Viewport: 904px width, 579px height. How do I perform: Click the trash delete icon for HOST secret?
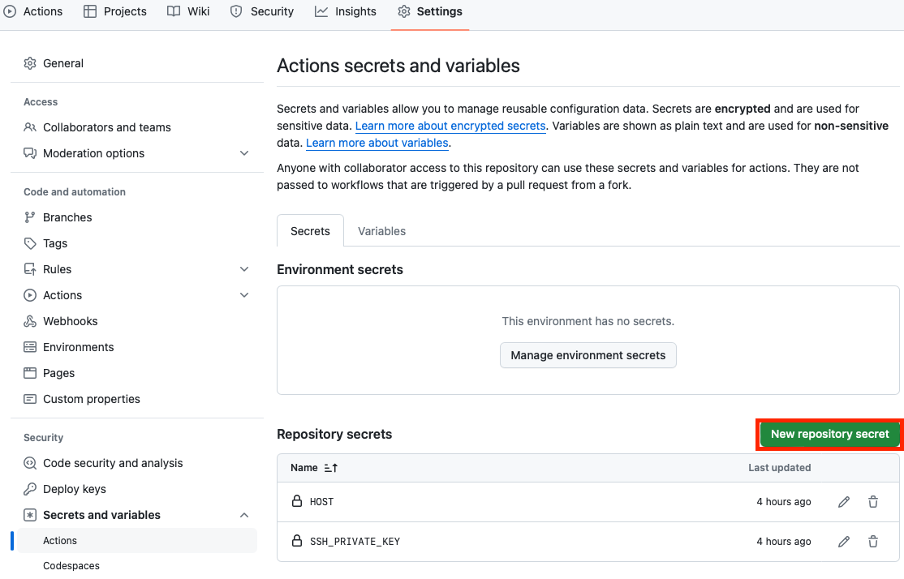point(873,502)
